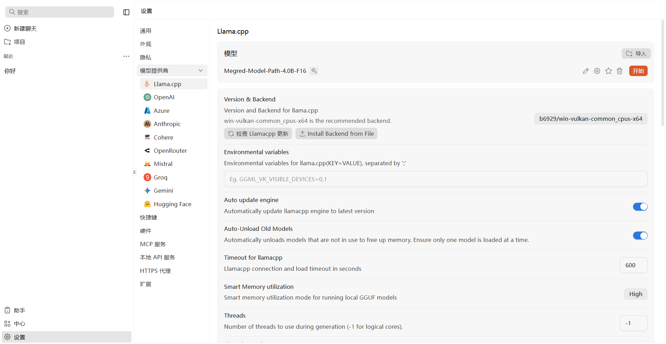Open the 硬件 hardware settings
This screenshot has width=666, height=344.
pos(146,231)
